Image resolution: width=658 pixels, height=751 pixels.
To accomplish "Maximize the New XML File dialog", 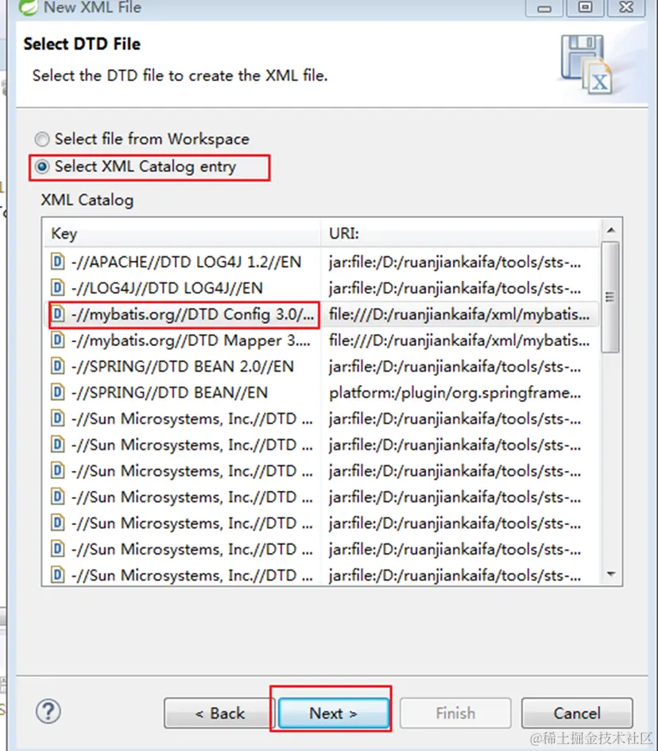I will pyautogui.click(x=585, y=8).
